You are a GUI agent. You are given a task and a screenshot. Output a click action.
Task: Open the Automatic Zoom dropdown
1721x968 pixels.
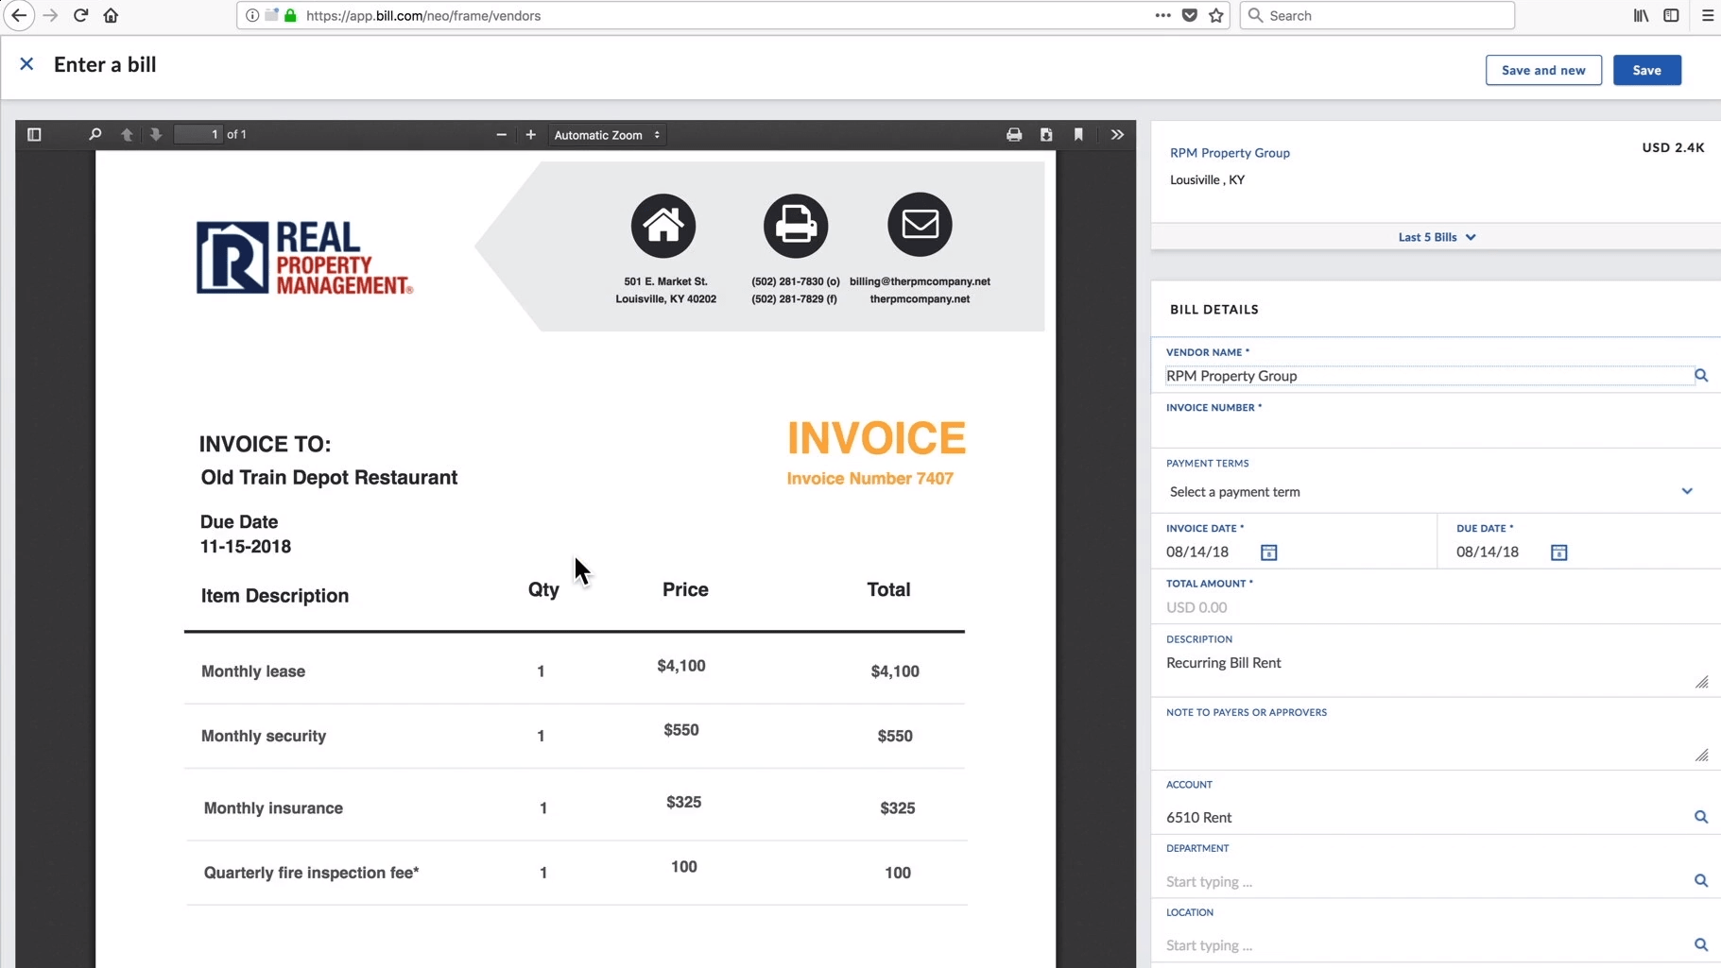click(x=606, y=135)
